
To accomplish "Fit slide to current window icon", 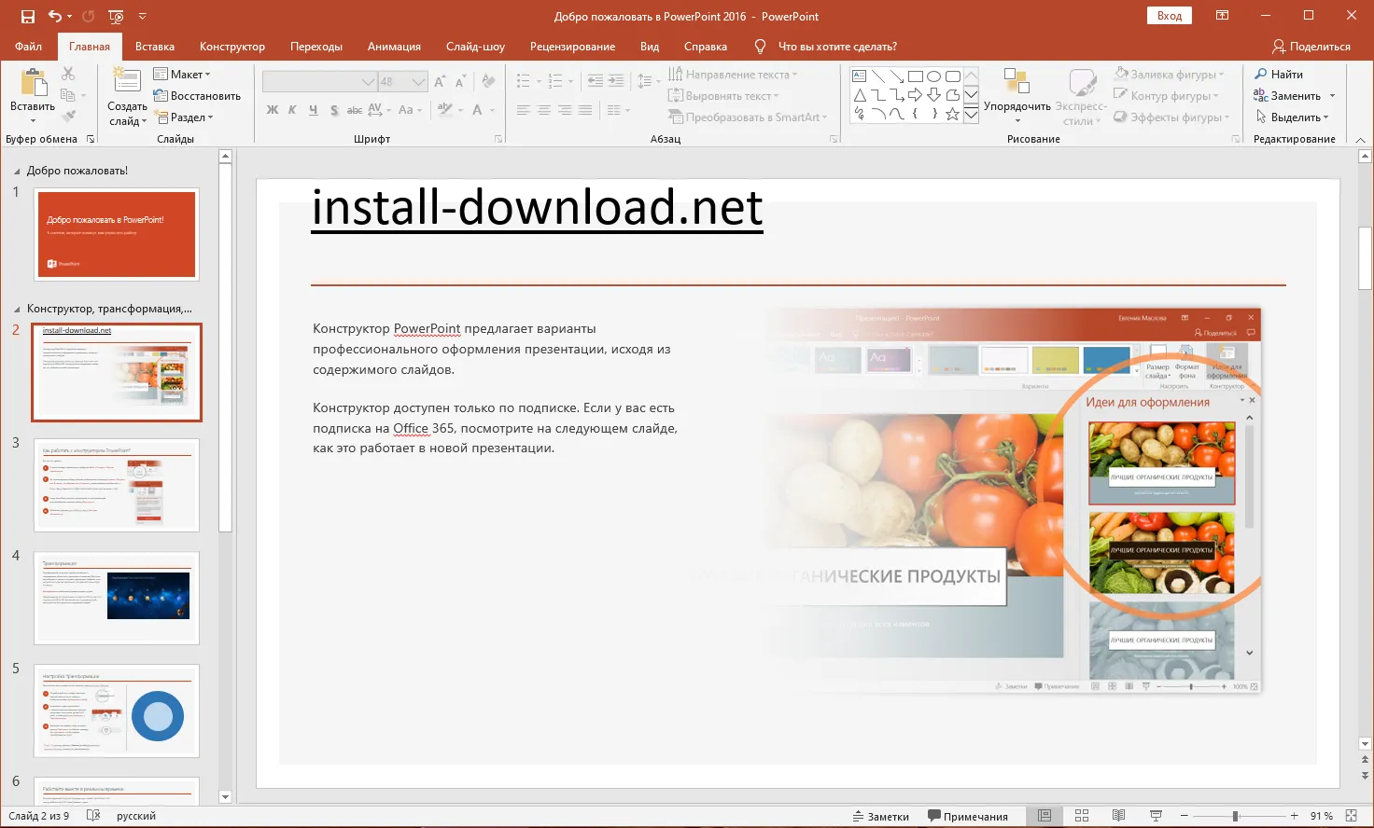I will 1351,816.
